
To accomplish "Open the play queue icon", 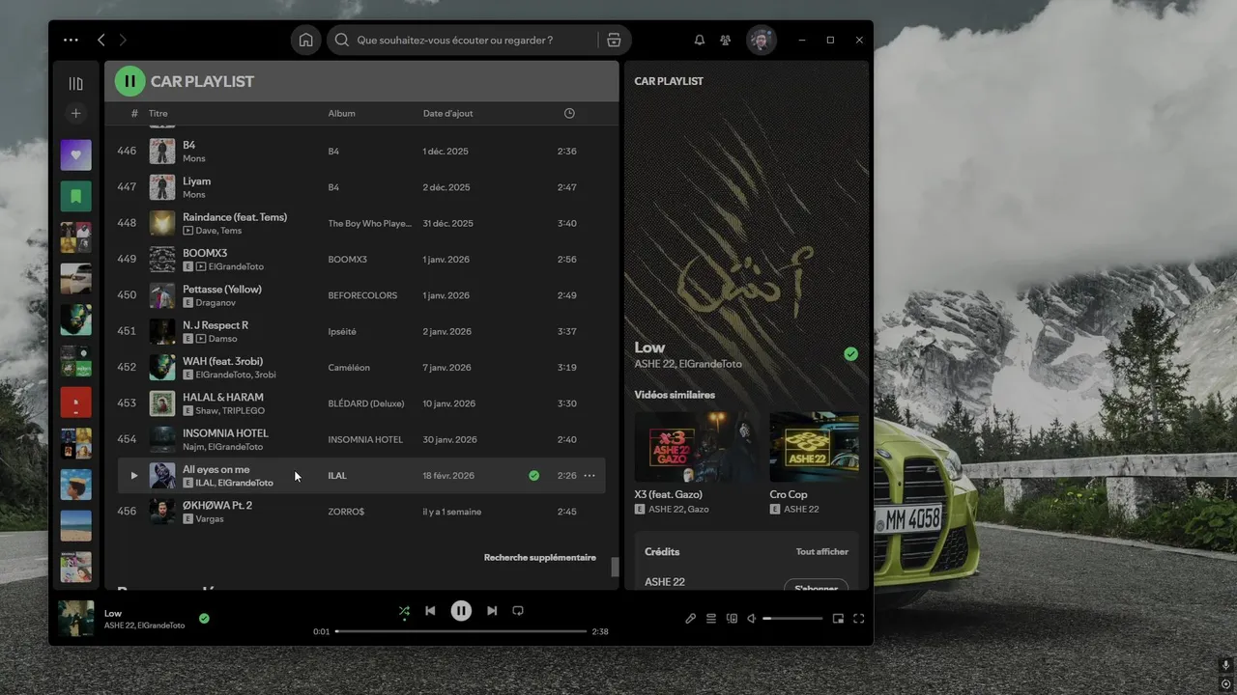I will (711, 619).
